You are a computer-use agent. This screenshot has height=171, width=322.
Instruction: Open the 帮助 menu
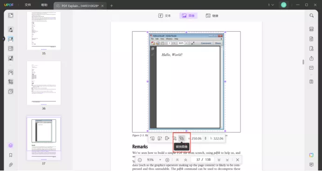[44, 5]
